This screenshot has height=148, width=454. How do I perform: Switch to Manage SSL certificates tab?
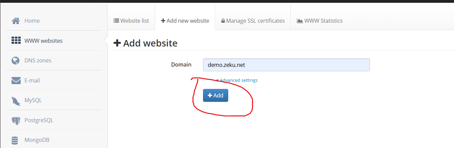[x=253, y=21]
